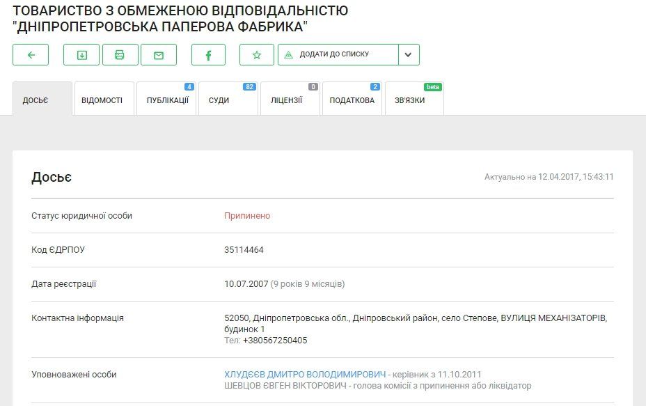Share company via the Facebook icon
Viewport: 646px width, 406px height.
208,54
